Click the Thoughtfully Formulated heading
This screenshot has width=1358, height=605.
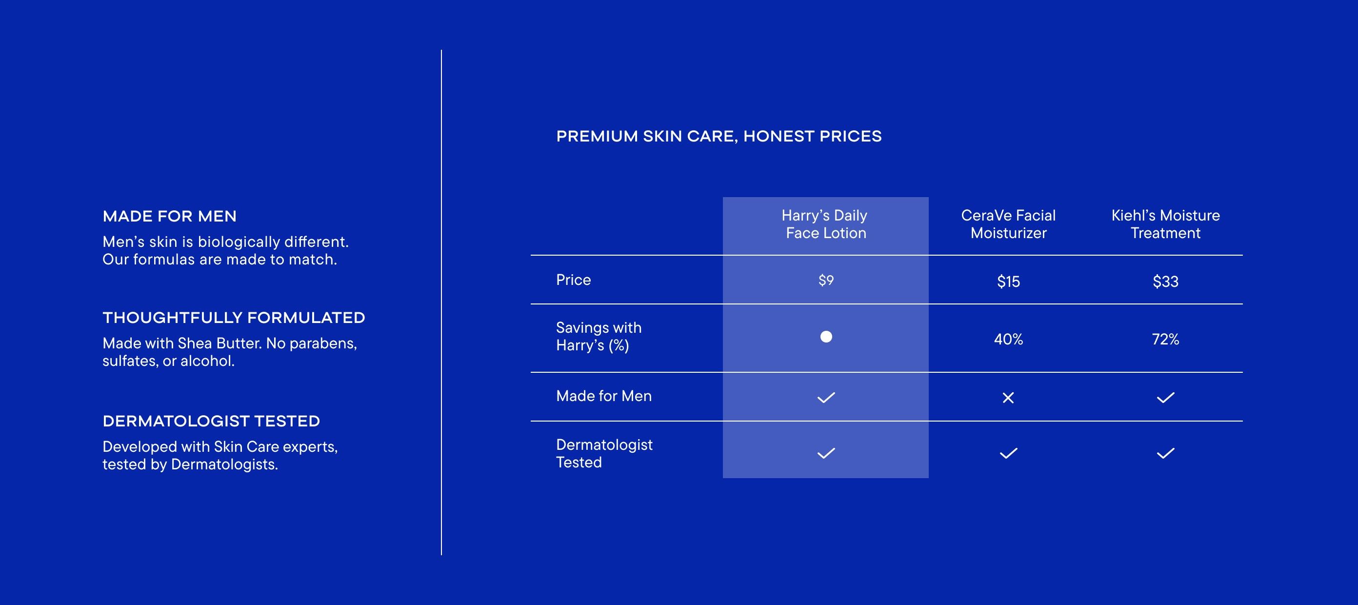[234, 318]
